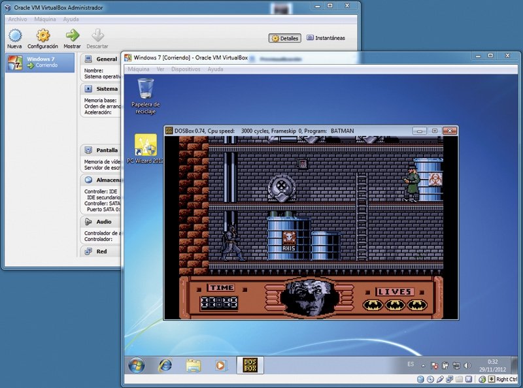523x388 pixels.
Task: Select the Windows 7 Corriendo machine entry
Action: [x=40, y=62]
